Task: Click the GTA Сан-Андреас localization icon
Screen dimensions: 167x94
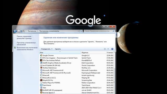Action: (41, 58)
